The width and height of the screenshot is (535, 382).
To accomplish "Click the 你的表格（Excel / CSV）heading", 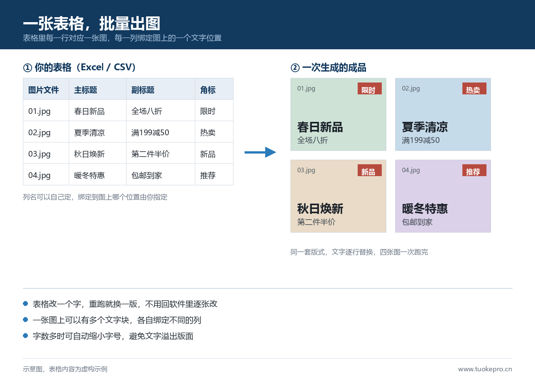I will [80, 68].
